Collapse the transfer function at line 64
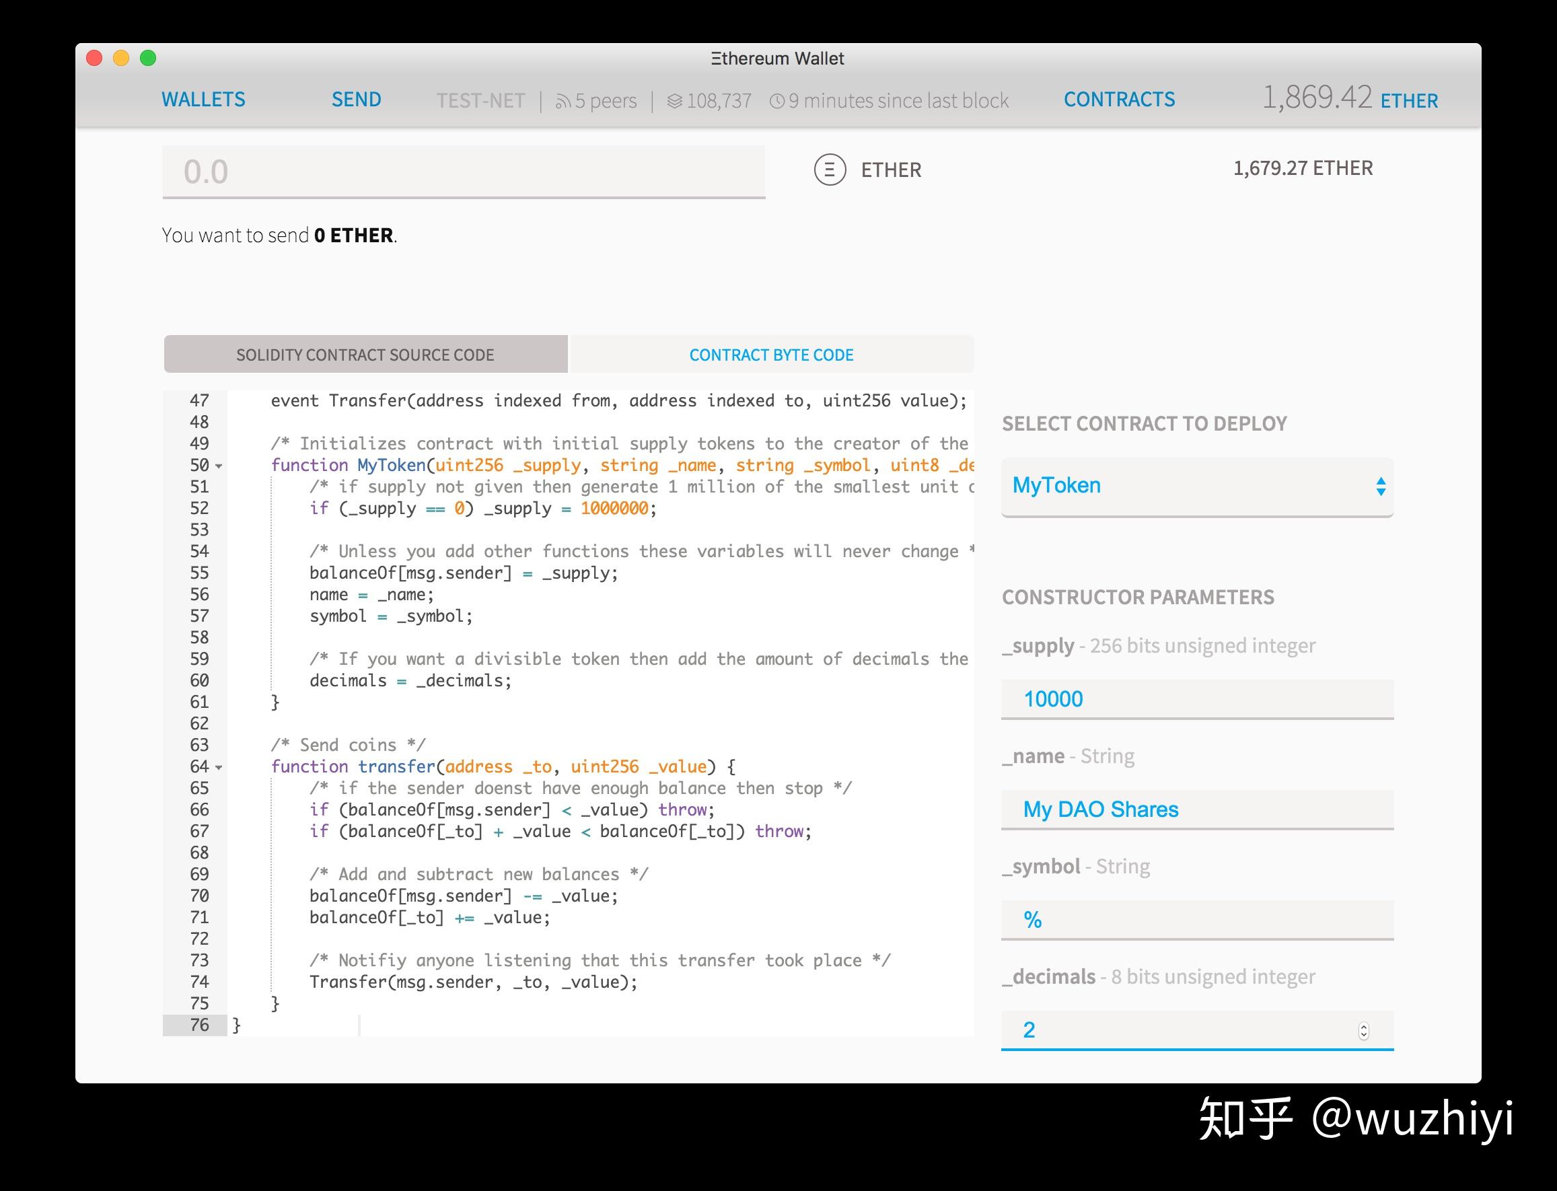The height and width of the screenshot is (1191, 1557). 219,768
